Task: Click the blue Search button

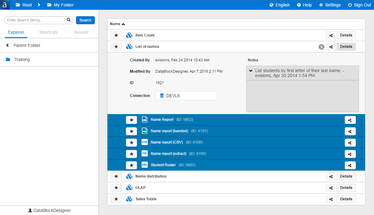Action: [x=85, y=20]
